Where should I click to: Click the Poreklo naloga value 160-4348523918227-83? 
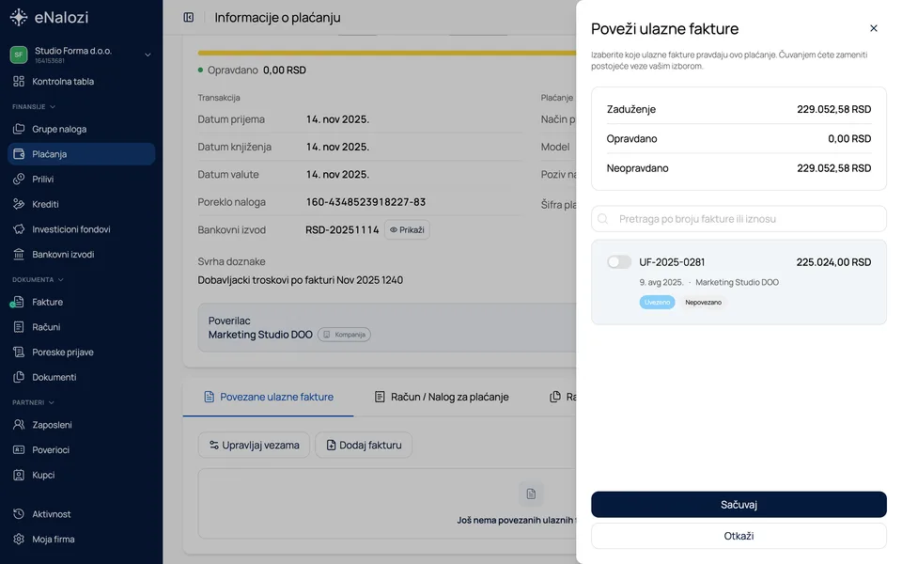[x=365, y=202]
